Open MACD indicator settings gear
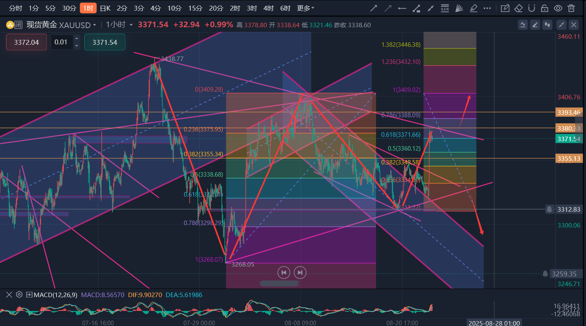This screenshot has height=326, width=586. pos(19,295)
